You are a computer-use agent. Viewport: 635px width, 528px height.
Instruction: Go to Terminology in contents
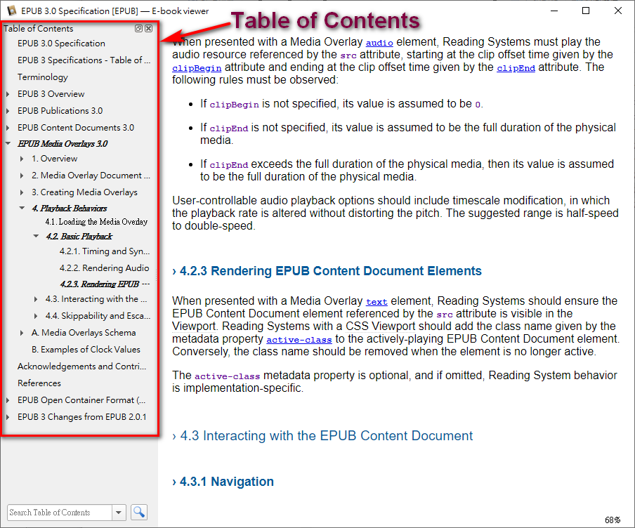(x=43, y=77)
